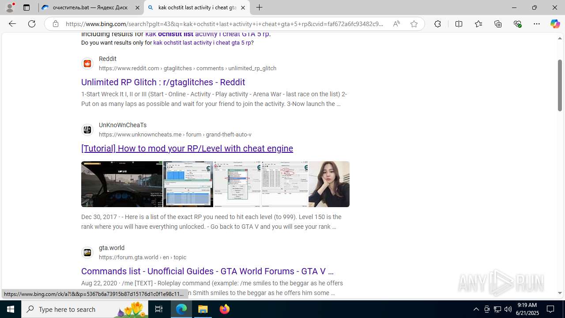Open Settings and more menu
The width and height of the screenshot is (565, 318).
click(x=537, y=24)
